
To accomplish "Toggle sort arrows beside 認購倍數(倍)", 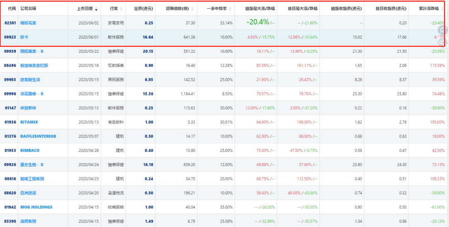I will (x=192, y=9).
